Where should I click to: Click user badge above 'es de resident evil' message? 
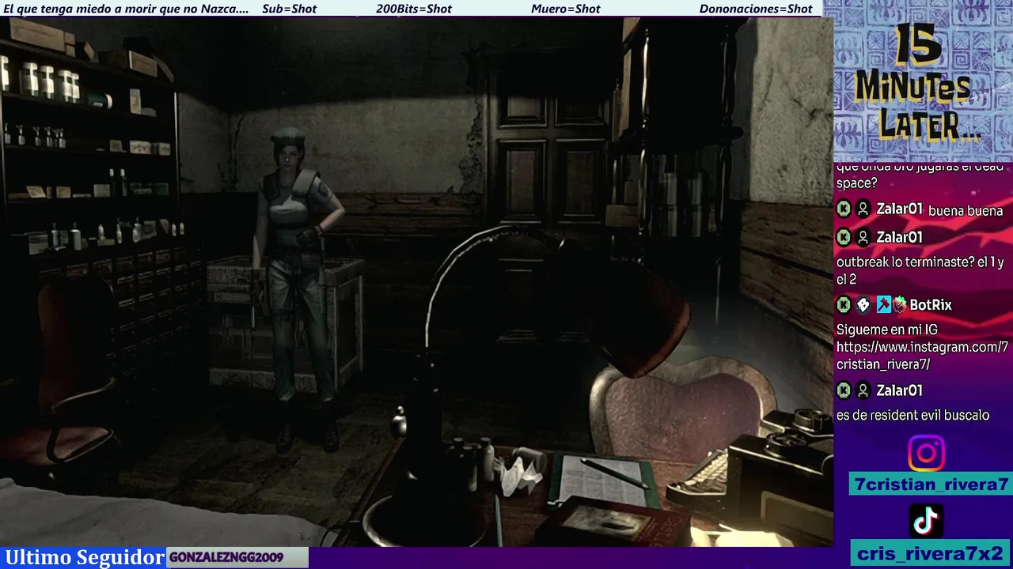tap(863, 390)
